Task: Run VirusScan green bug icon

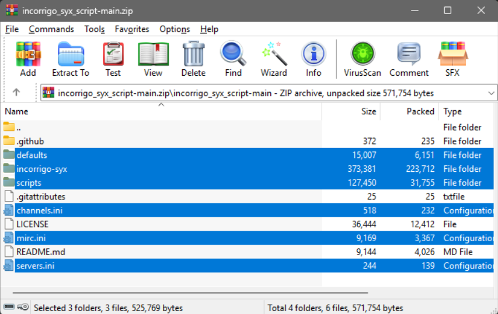Action: click(x=363, y=54)
